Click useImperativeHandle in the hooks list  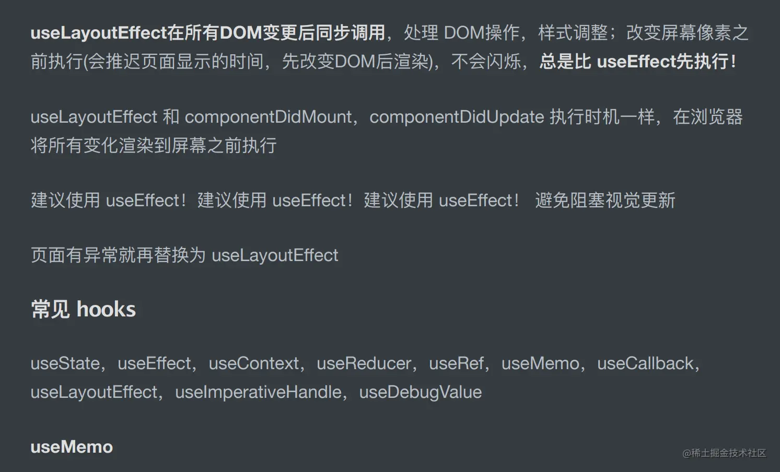258,392
